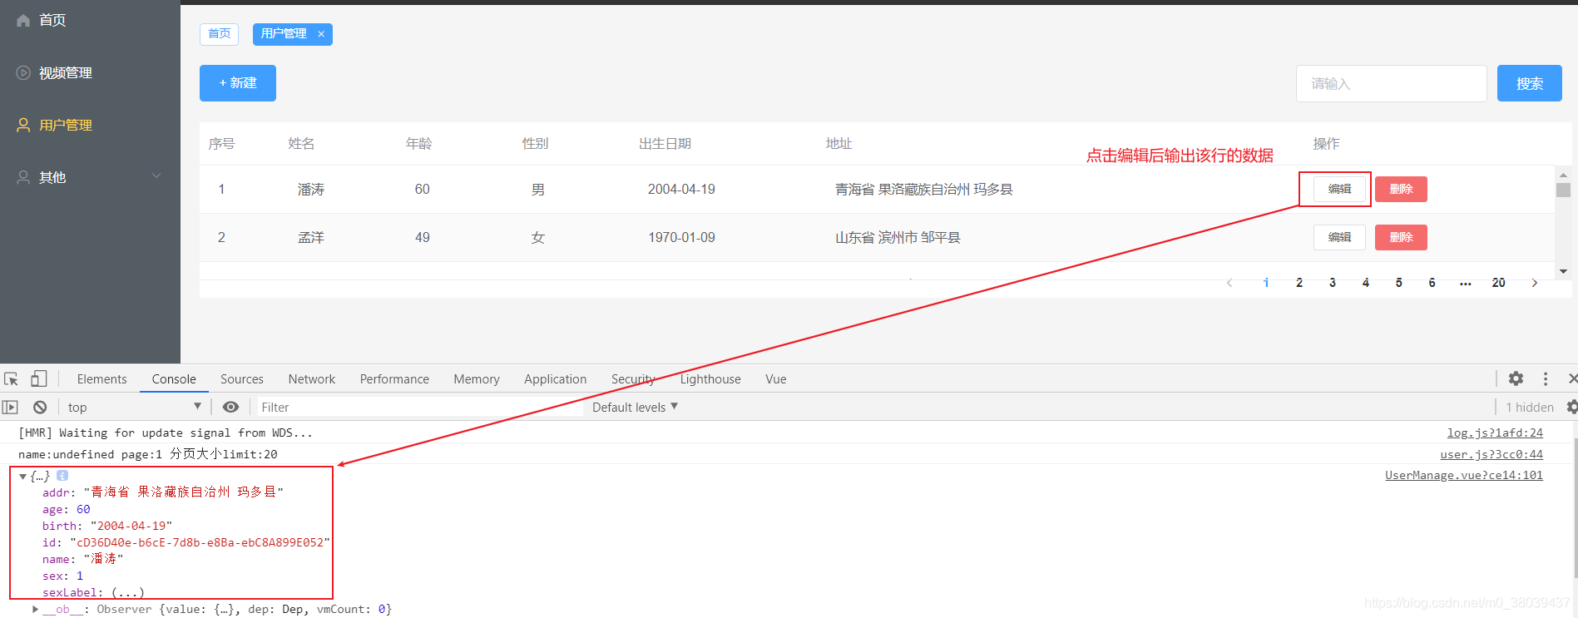1578x618 pixels.
Task: Open the Performance DevTools tab
Action: (394, 379)
